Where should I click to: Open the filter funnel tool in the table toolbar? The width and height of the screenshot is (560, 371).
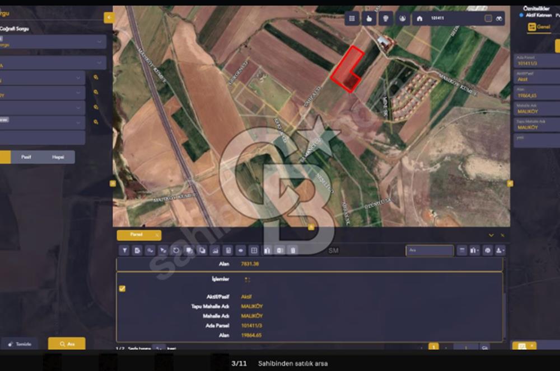point(125,250)
